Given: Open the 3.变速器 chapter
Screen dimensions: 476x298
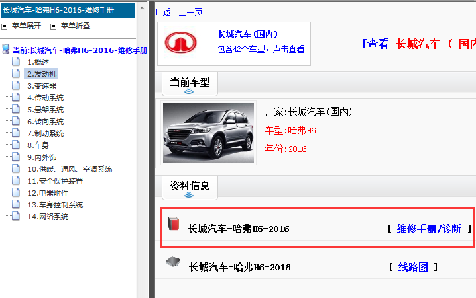Looking at the screenshot, I should (x=42, y=86).
